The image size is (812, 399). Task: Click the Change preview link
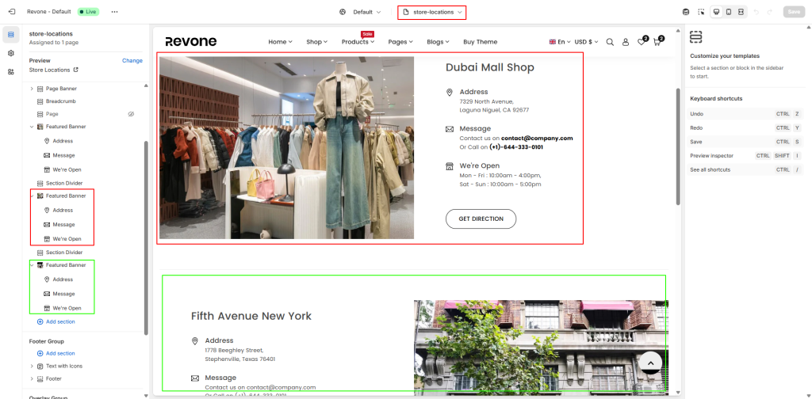point(132,60)
